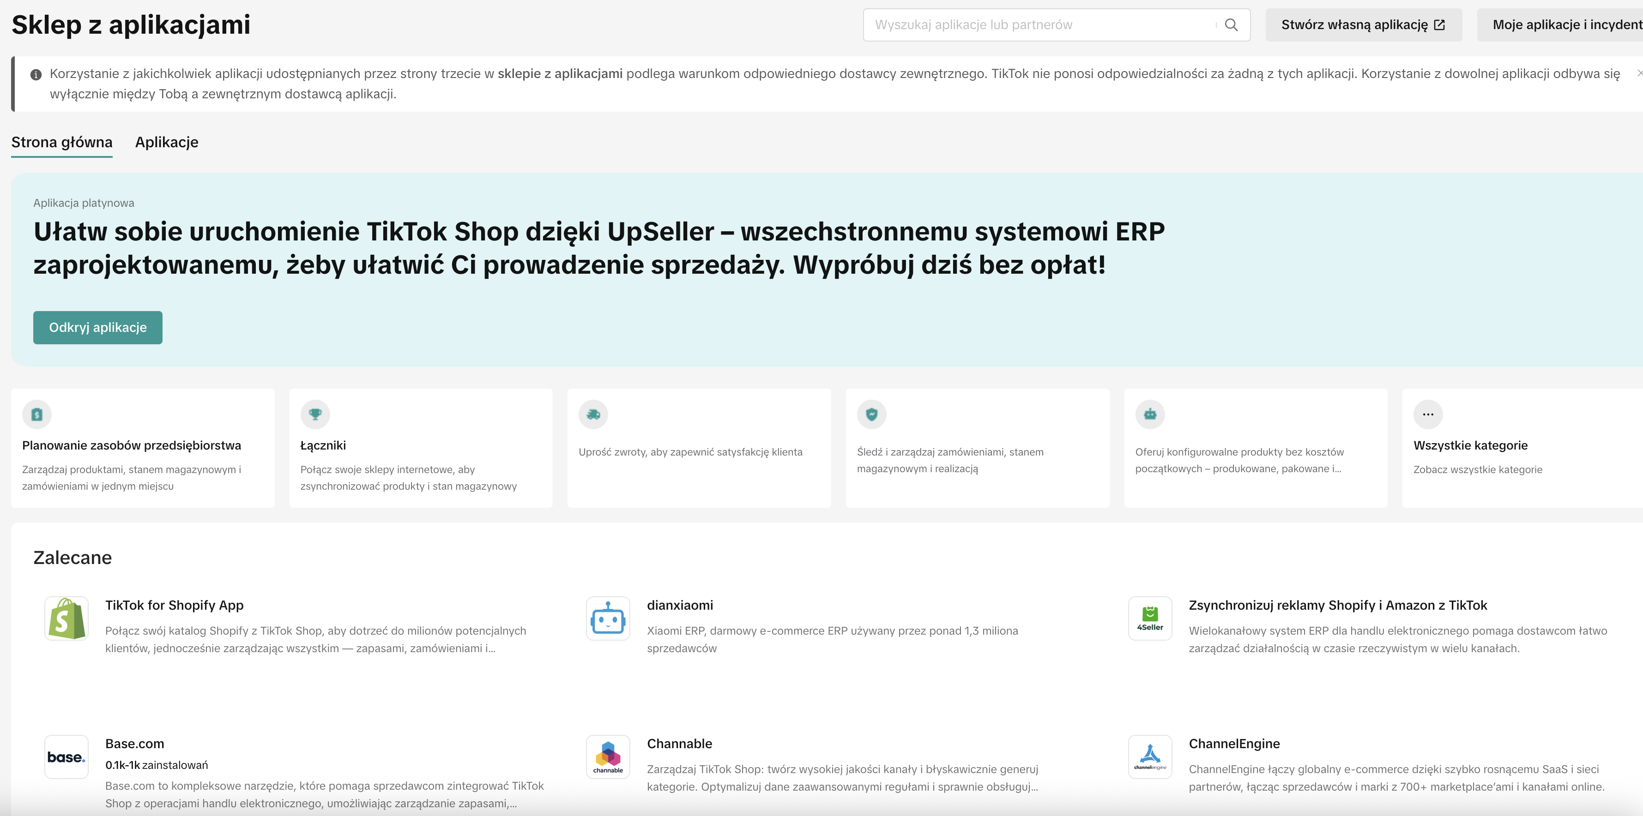
Task: Click the Planowanie zasobów przedsiębiorstwa category icon
Action: (x=37, y=414)
